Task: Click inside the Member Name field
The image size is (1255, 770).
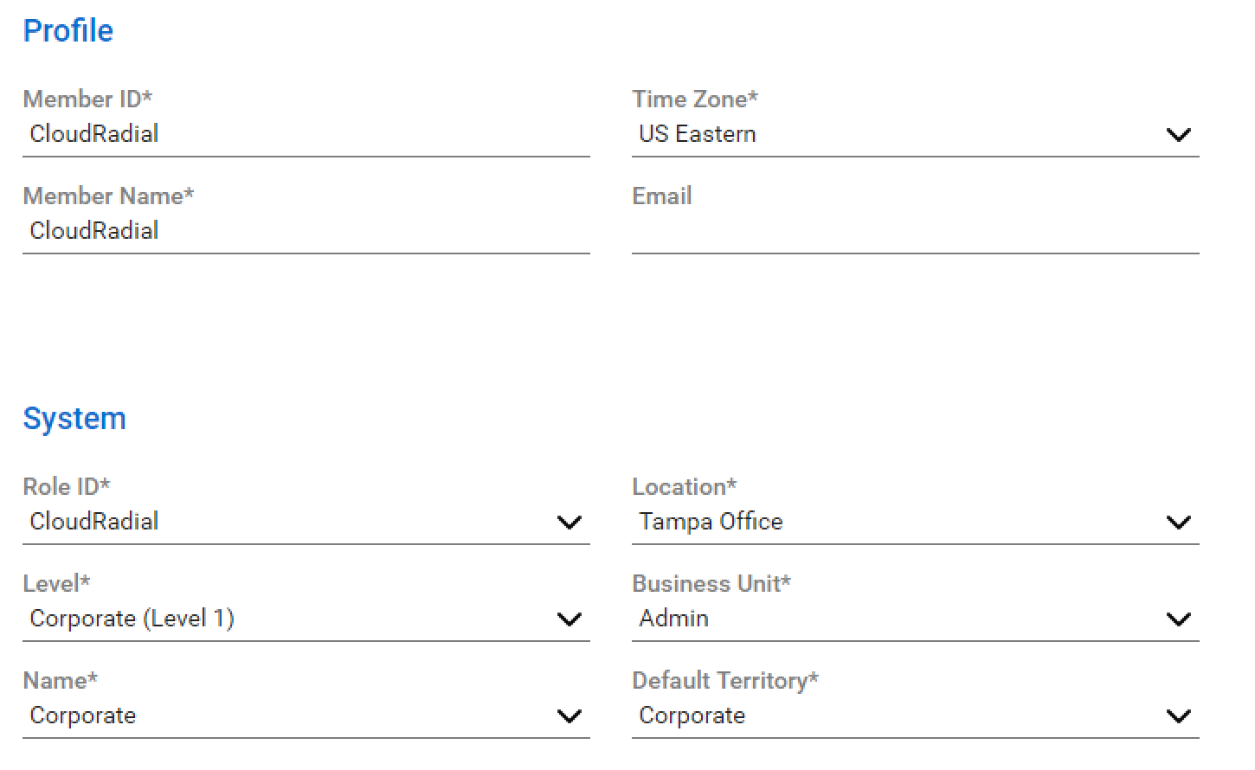Action: [x=260, y=231]
